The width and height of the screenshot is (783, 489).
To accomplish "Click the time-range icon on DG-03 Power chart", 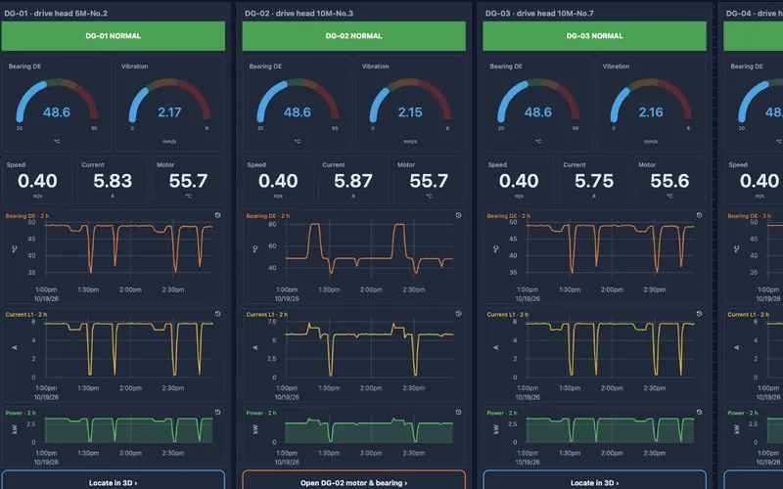I will pos(699,412).
